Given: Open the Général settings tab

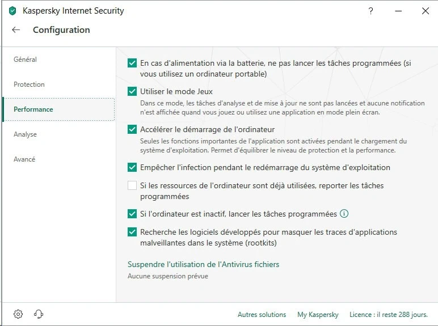Looking at the screenshot, I should tap(26, 60).
